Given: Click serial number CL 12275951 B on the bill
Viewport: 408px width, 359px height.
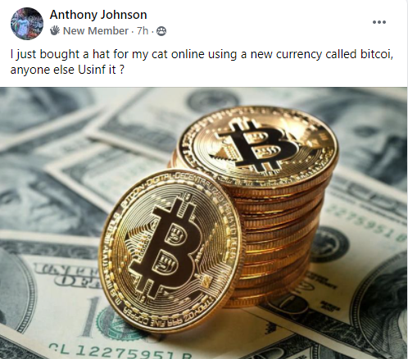Looking at the screenshot, I should (120, 351).
